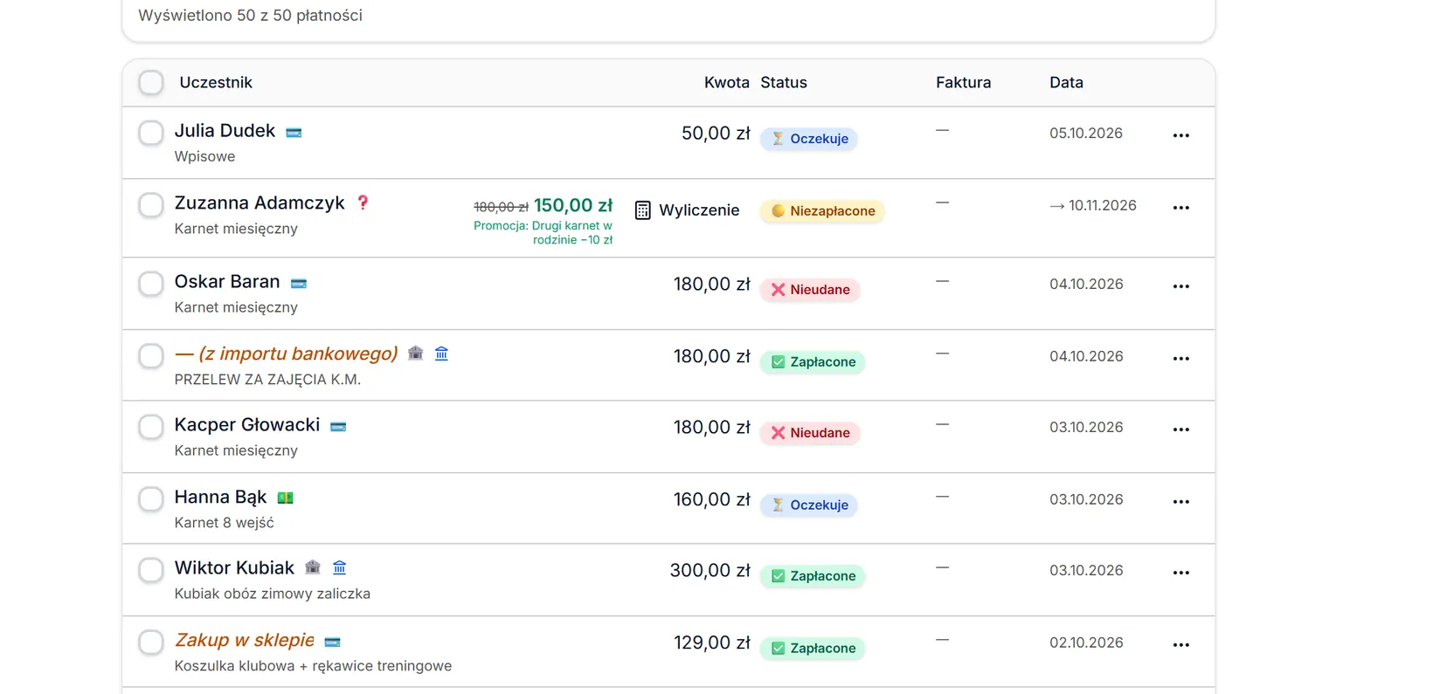The height and width of the screenshot is (694, 1433).
Task: Click the Oczekuje status for Julia Dudek
Action: pos(809,139)
